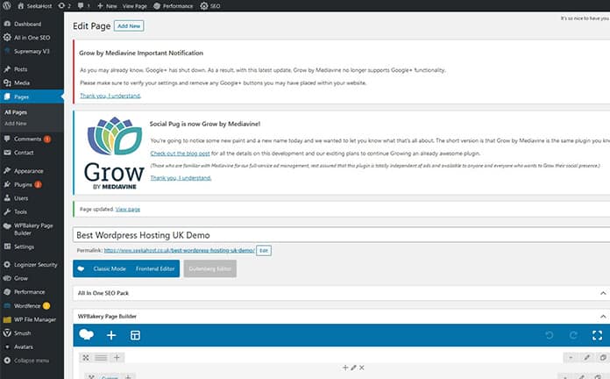
Task: Open the New menu in admin bar
Action: [107, 6]
